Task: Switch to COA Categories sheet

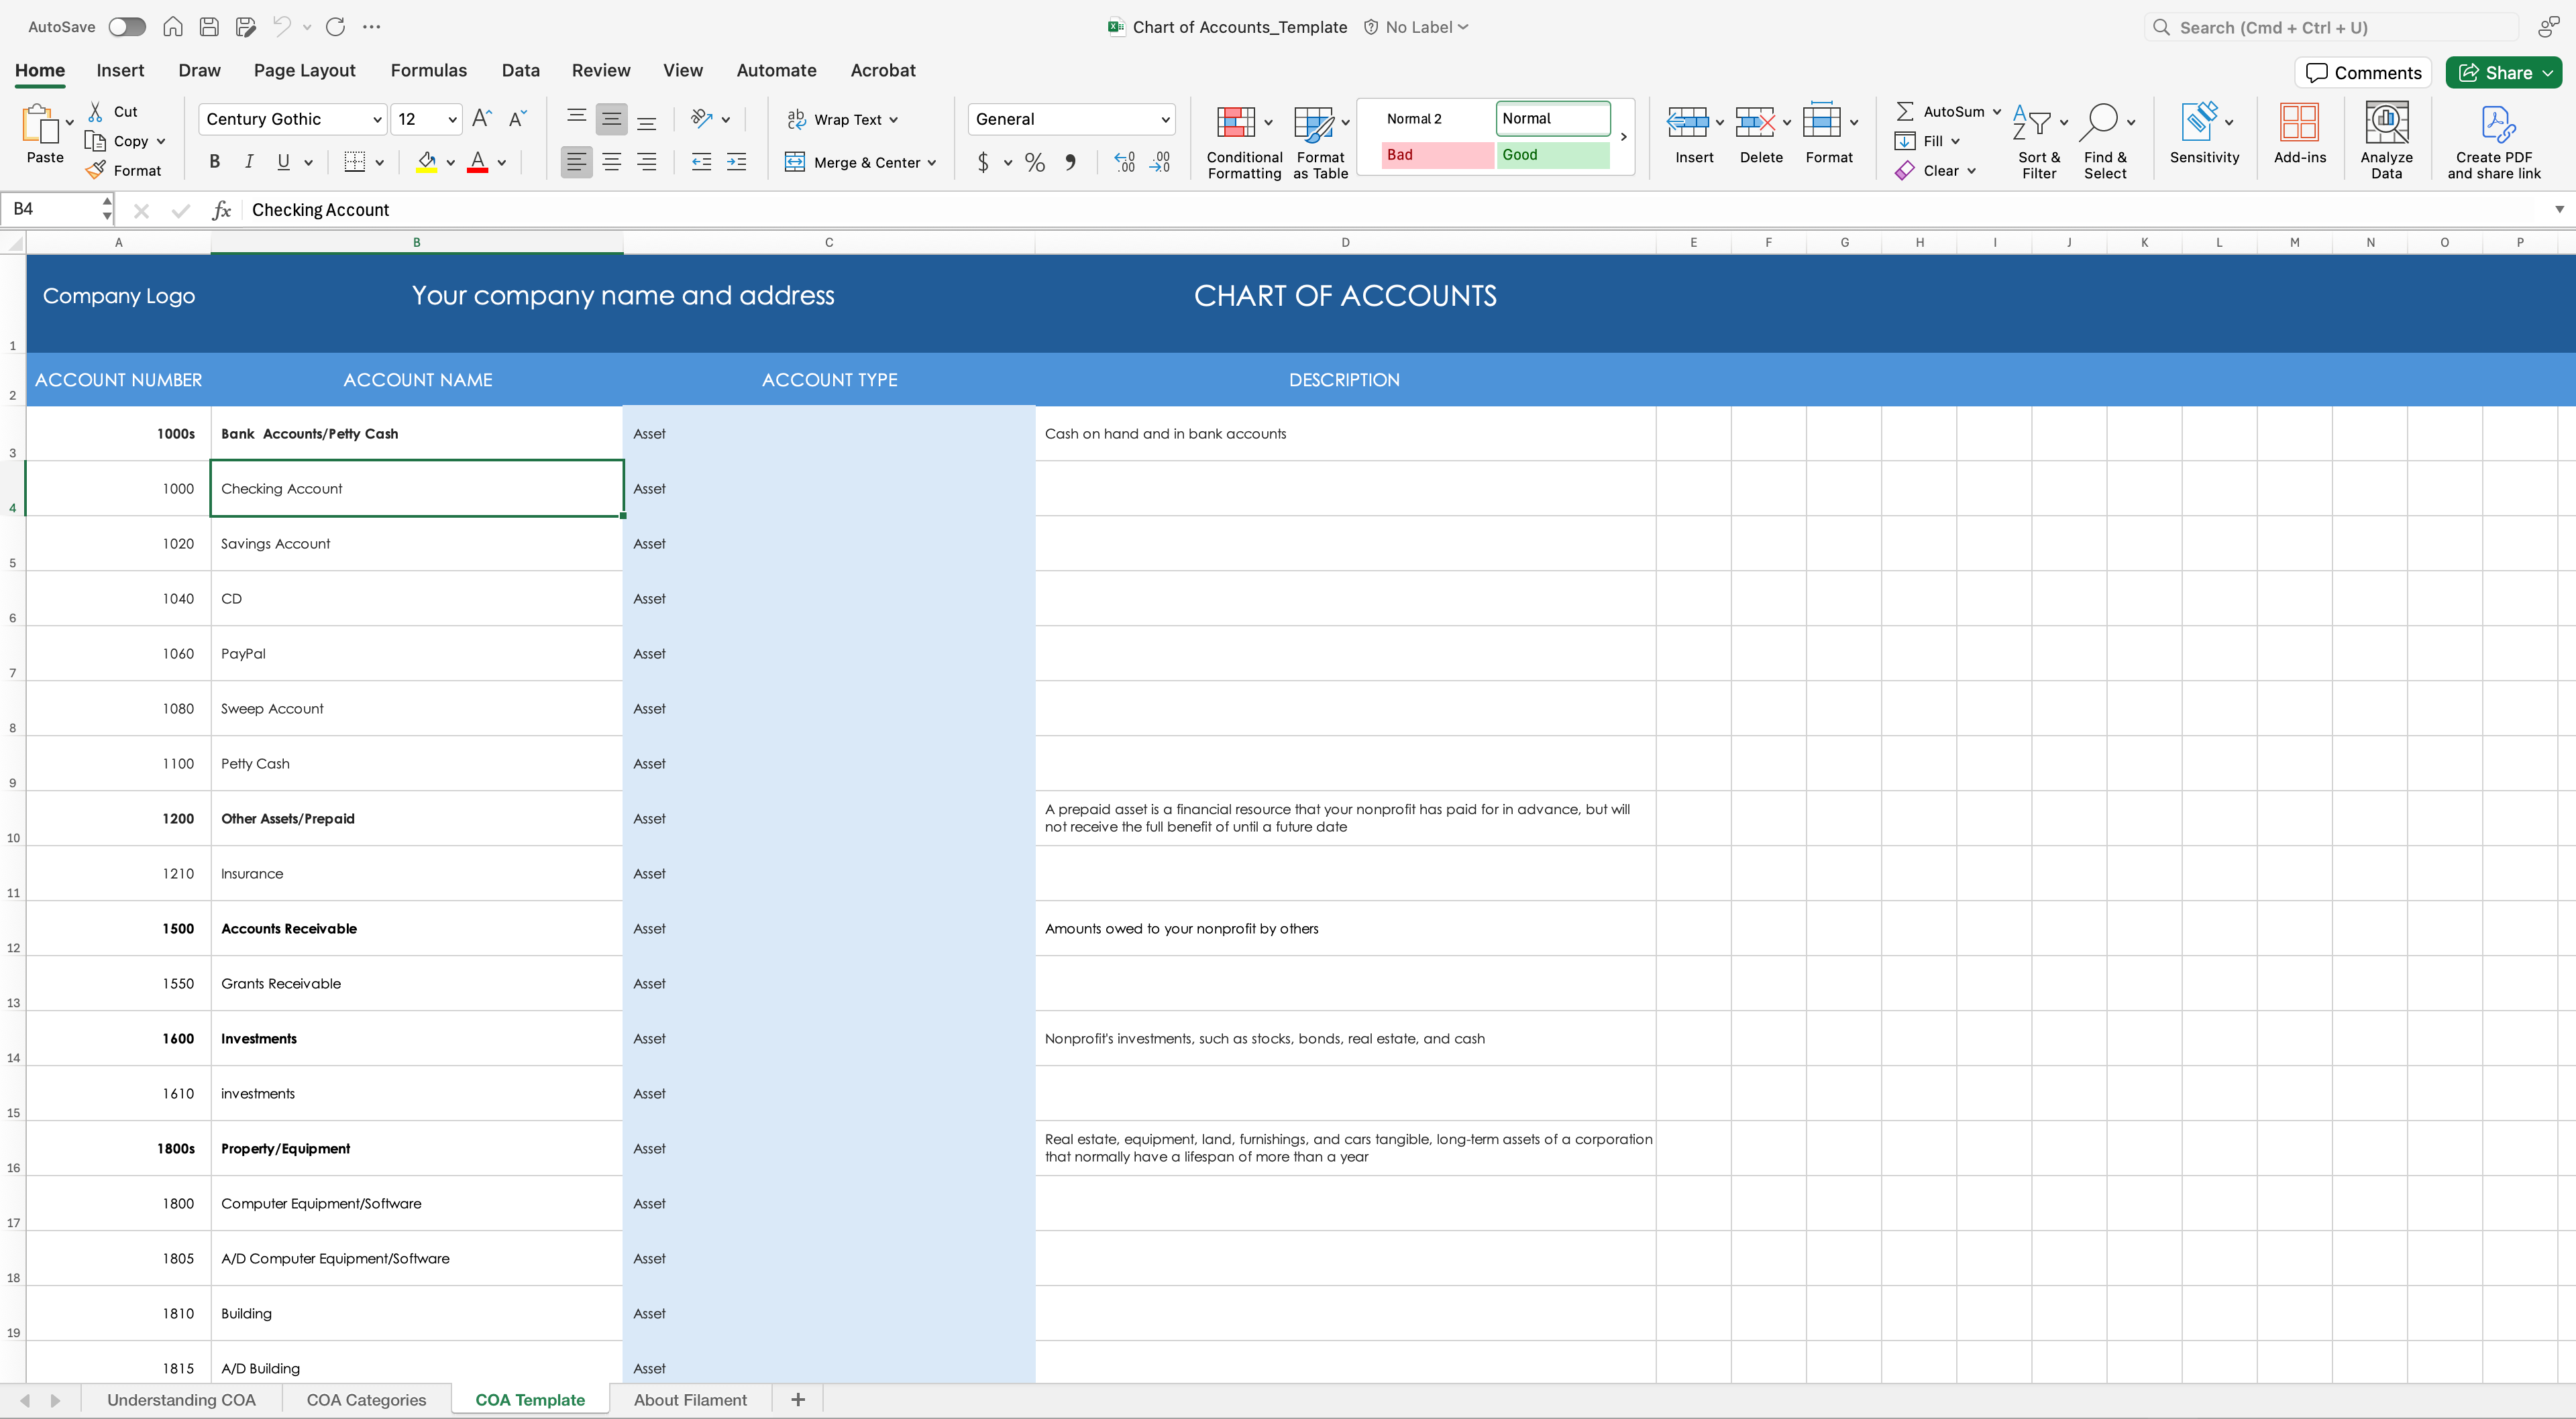Action: coord(366,1400)
